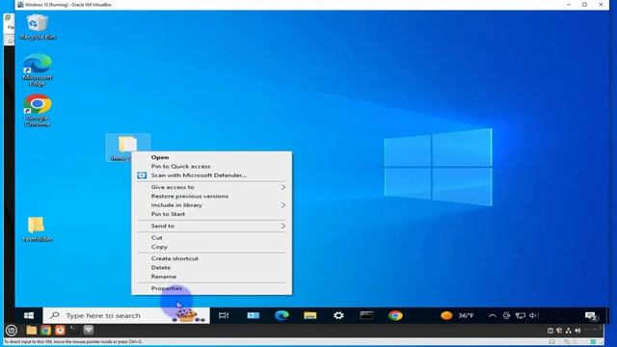The image size is (617, 347).
Task: Click the guest volume speaker tray icon
Action: [533, 315]
